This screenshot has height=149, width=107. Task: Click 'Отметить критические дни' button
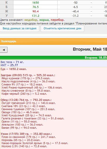(x=63, y=28)
